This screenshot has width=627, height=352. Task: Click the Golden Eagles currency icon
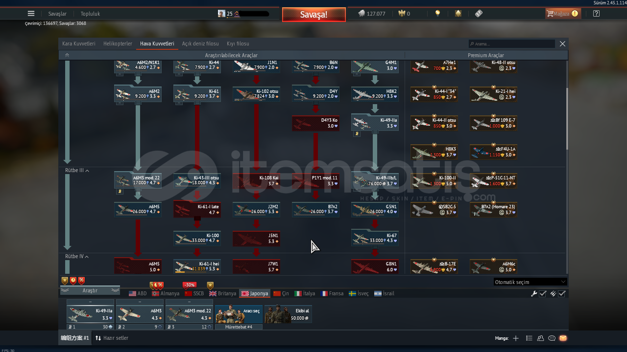point(402,14)
